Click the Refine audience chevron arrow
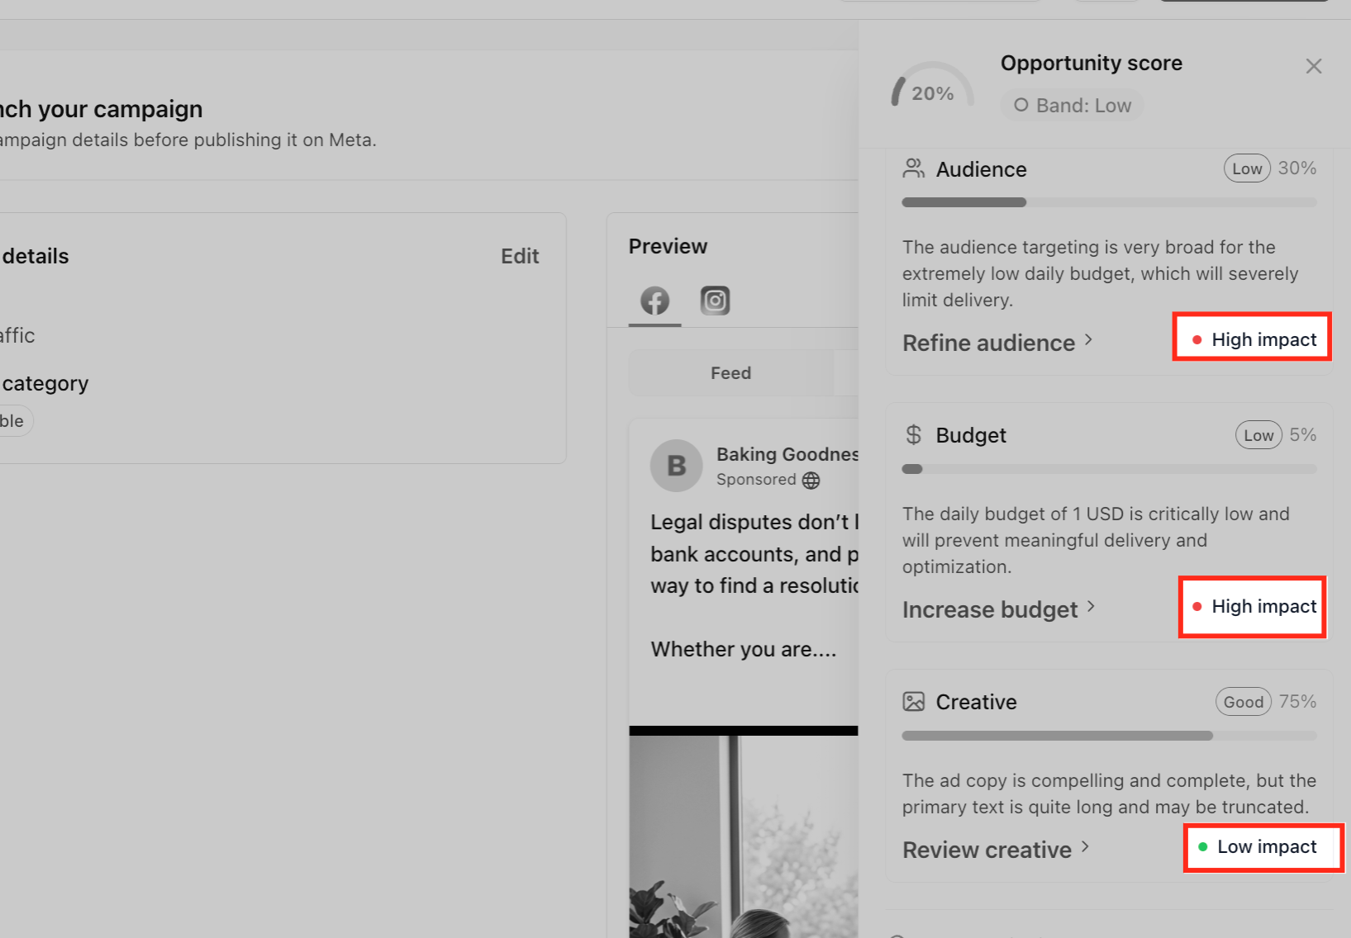Screen dimensions: 1351x938 [1088, 340]
